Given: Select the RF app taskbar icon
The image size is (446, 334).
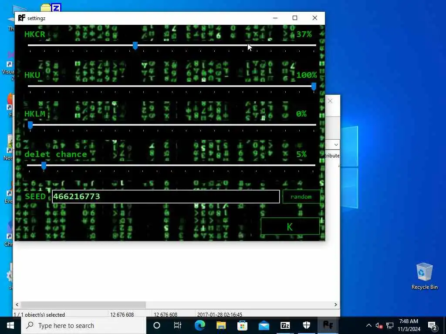Looking at the screenshot, I should point(328,325).
